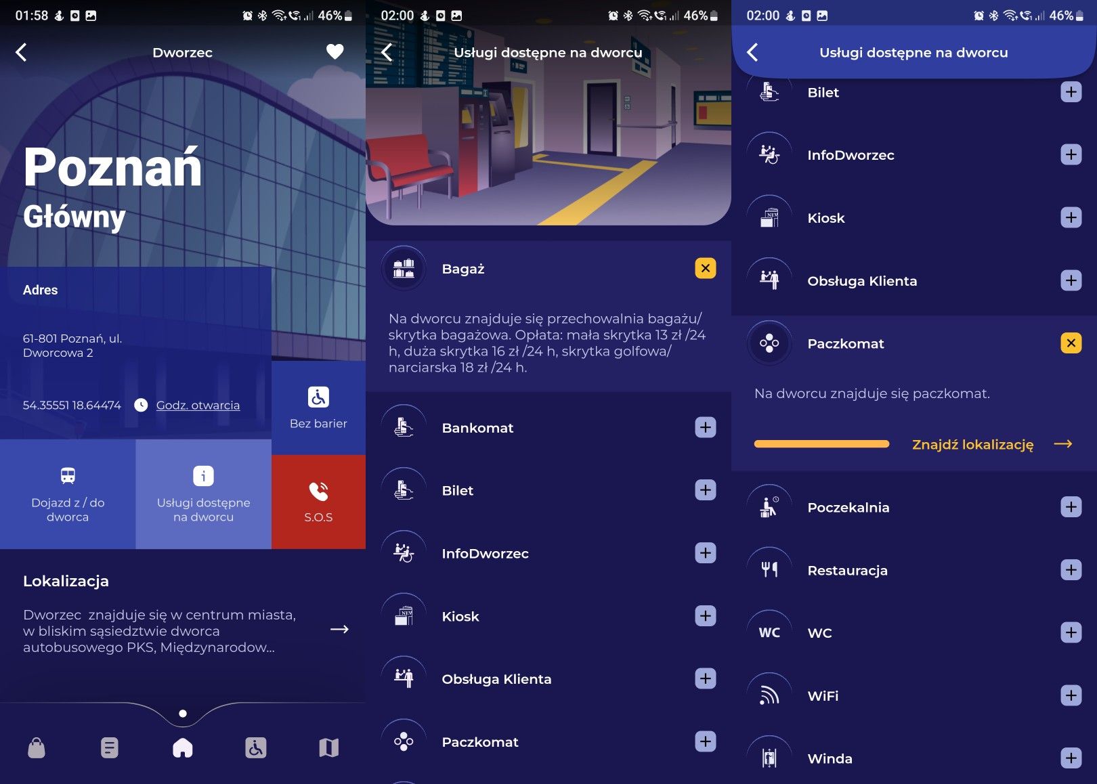Open the Dojazd z / do dworca tile

coord(68,494)
